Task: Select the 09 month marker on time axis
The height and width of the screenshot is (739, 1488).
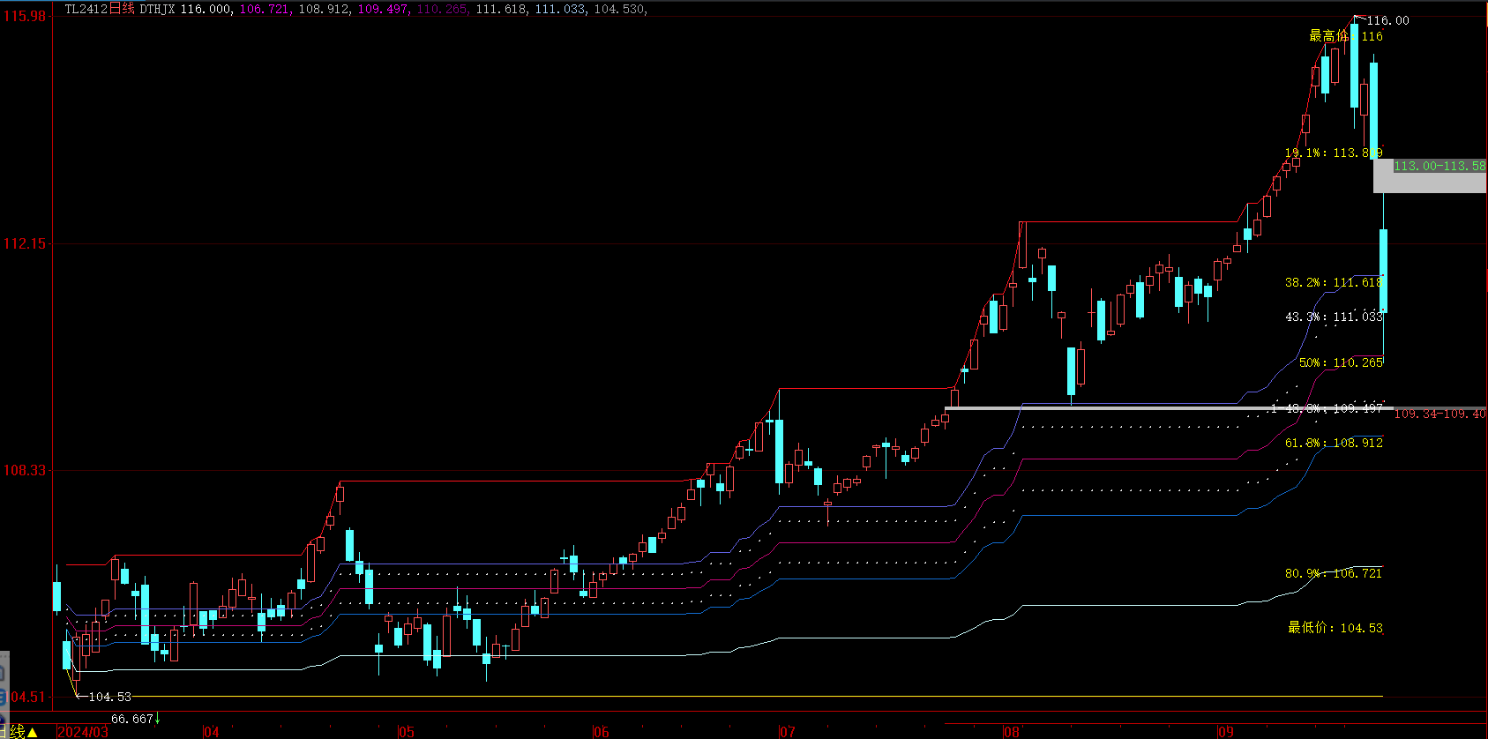Action: (1226, 732)
